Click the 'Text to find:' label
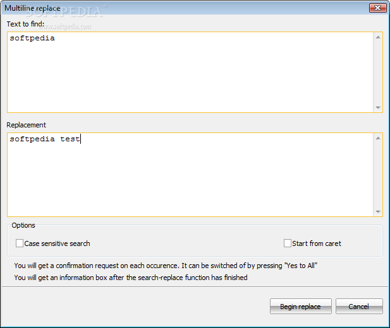 pyautogui.click(x=25, y=24)
